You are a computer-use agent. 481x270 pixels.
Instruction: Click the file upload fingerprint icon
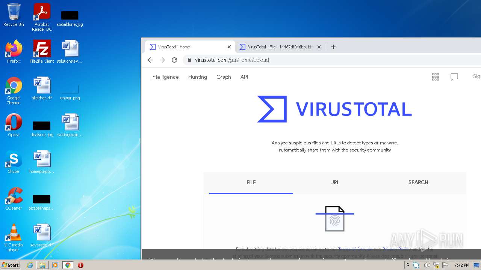point(335,219)
